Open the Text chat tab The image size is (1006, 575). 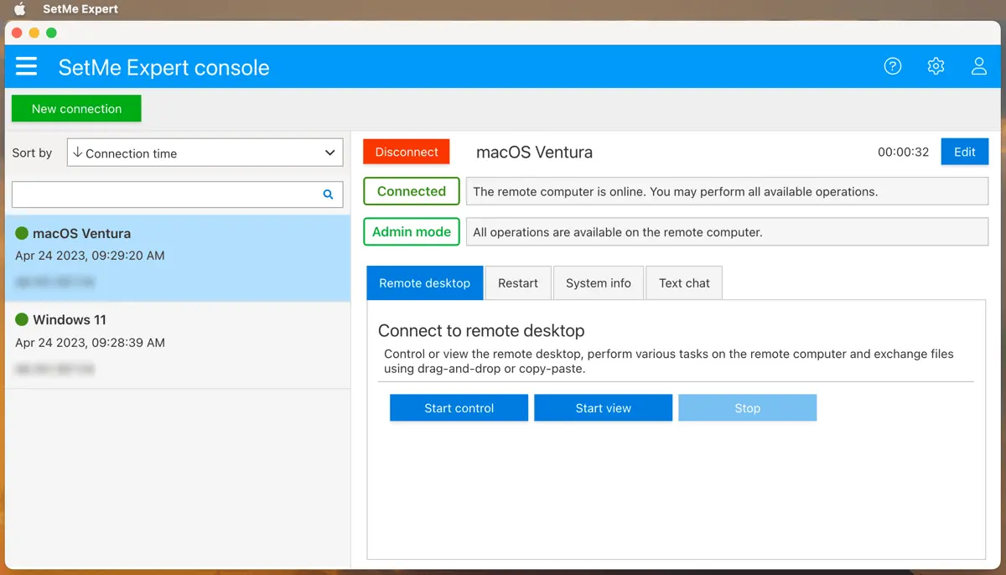684,283
